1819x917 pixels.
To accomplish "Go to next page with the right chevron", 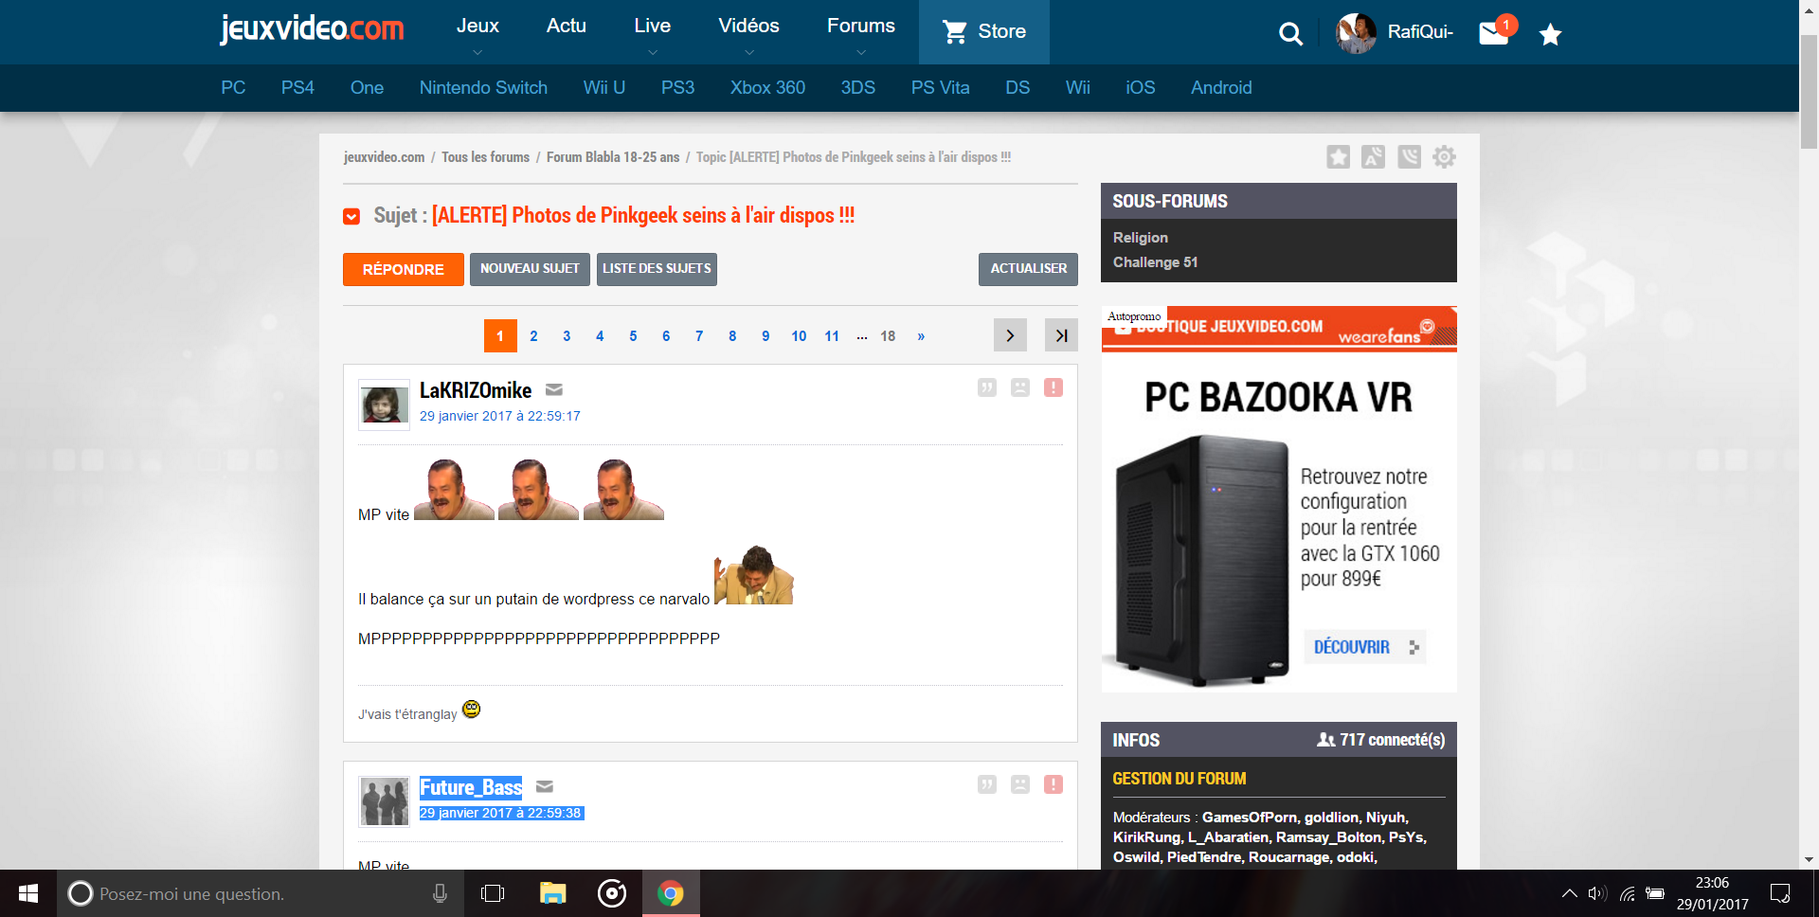I will pyautogui.click(x=1010, y=334).
